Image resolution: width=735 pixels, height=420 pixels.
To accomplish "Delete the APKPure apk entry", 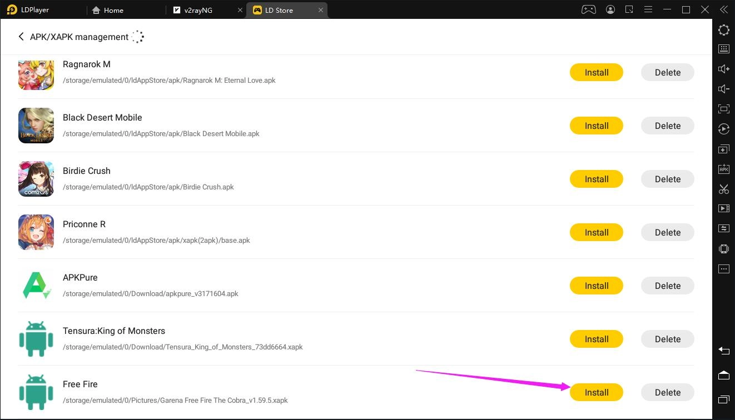I will click(667, 286).
